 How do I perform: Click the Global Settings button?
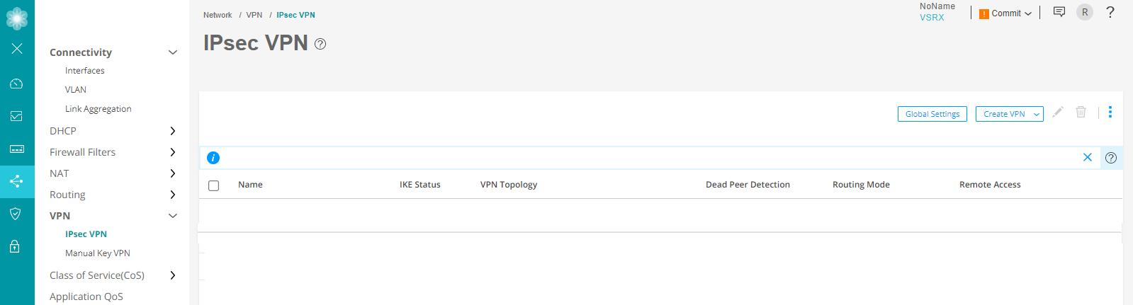[932, 114]
